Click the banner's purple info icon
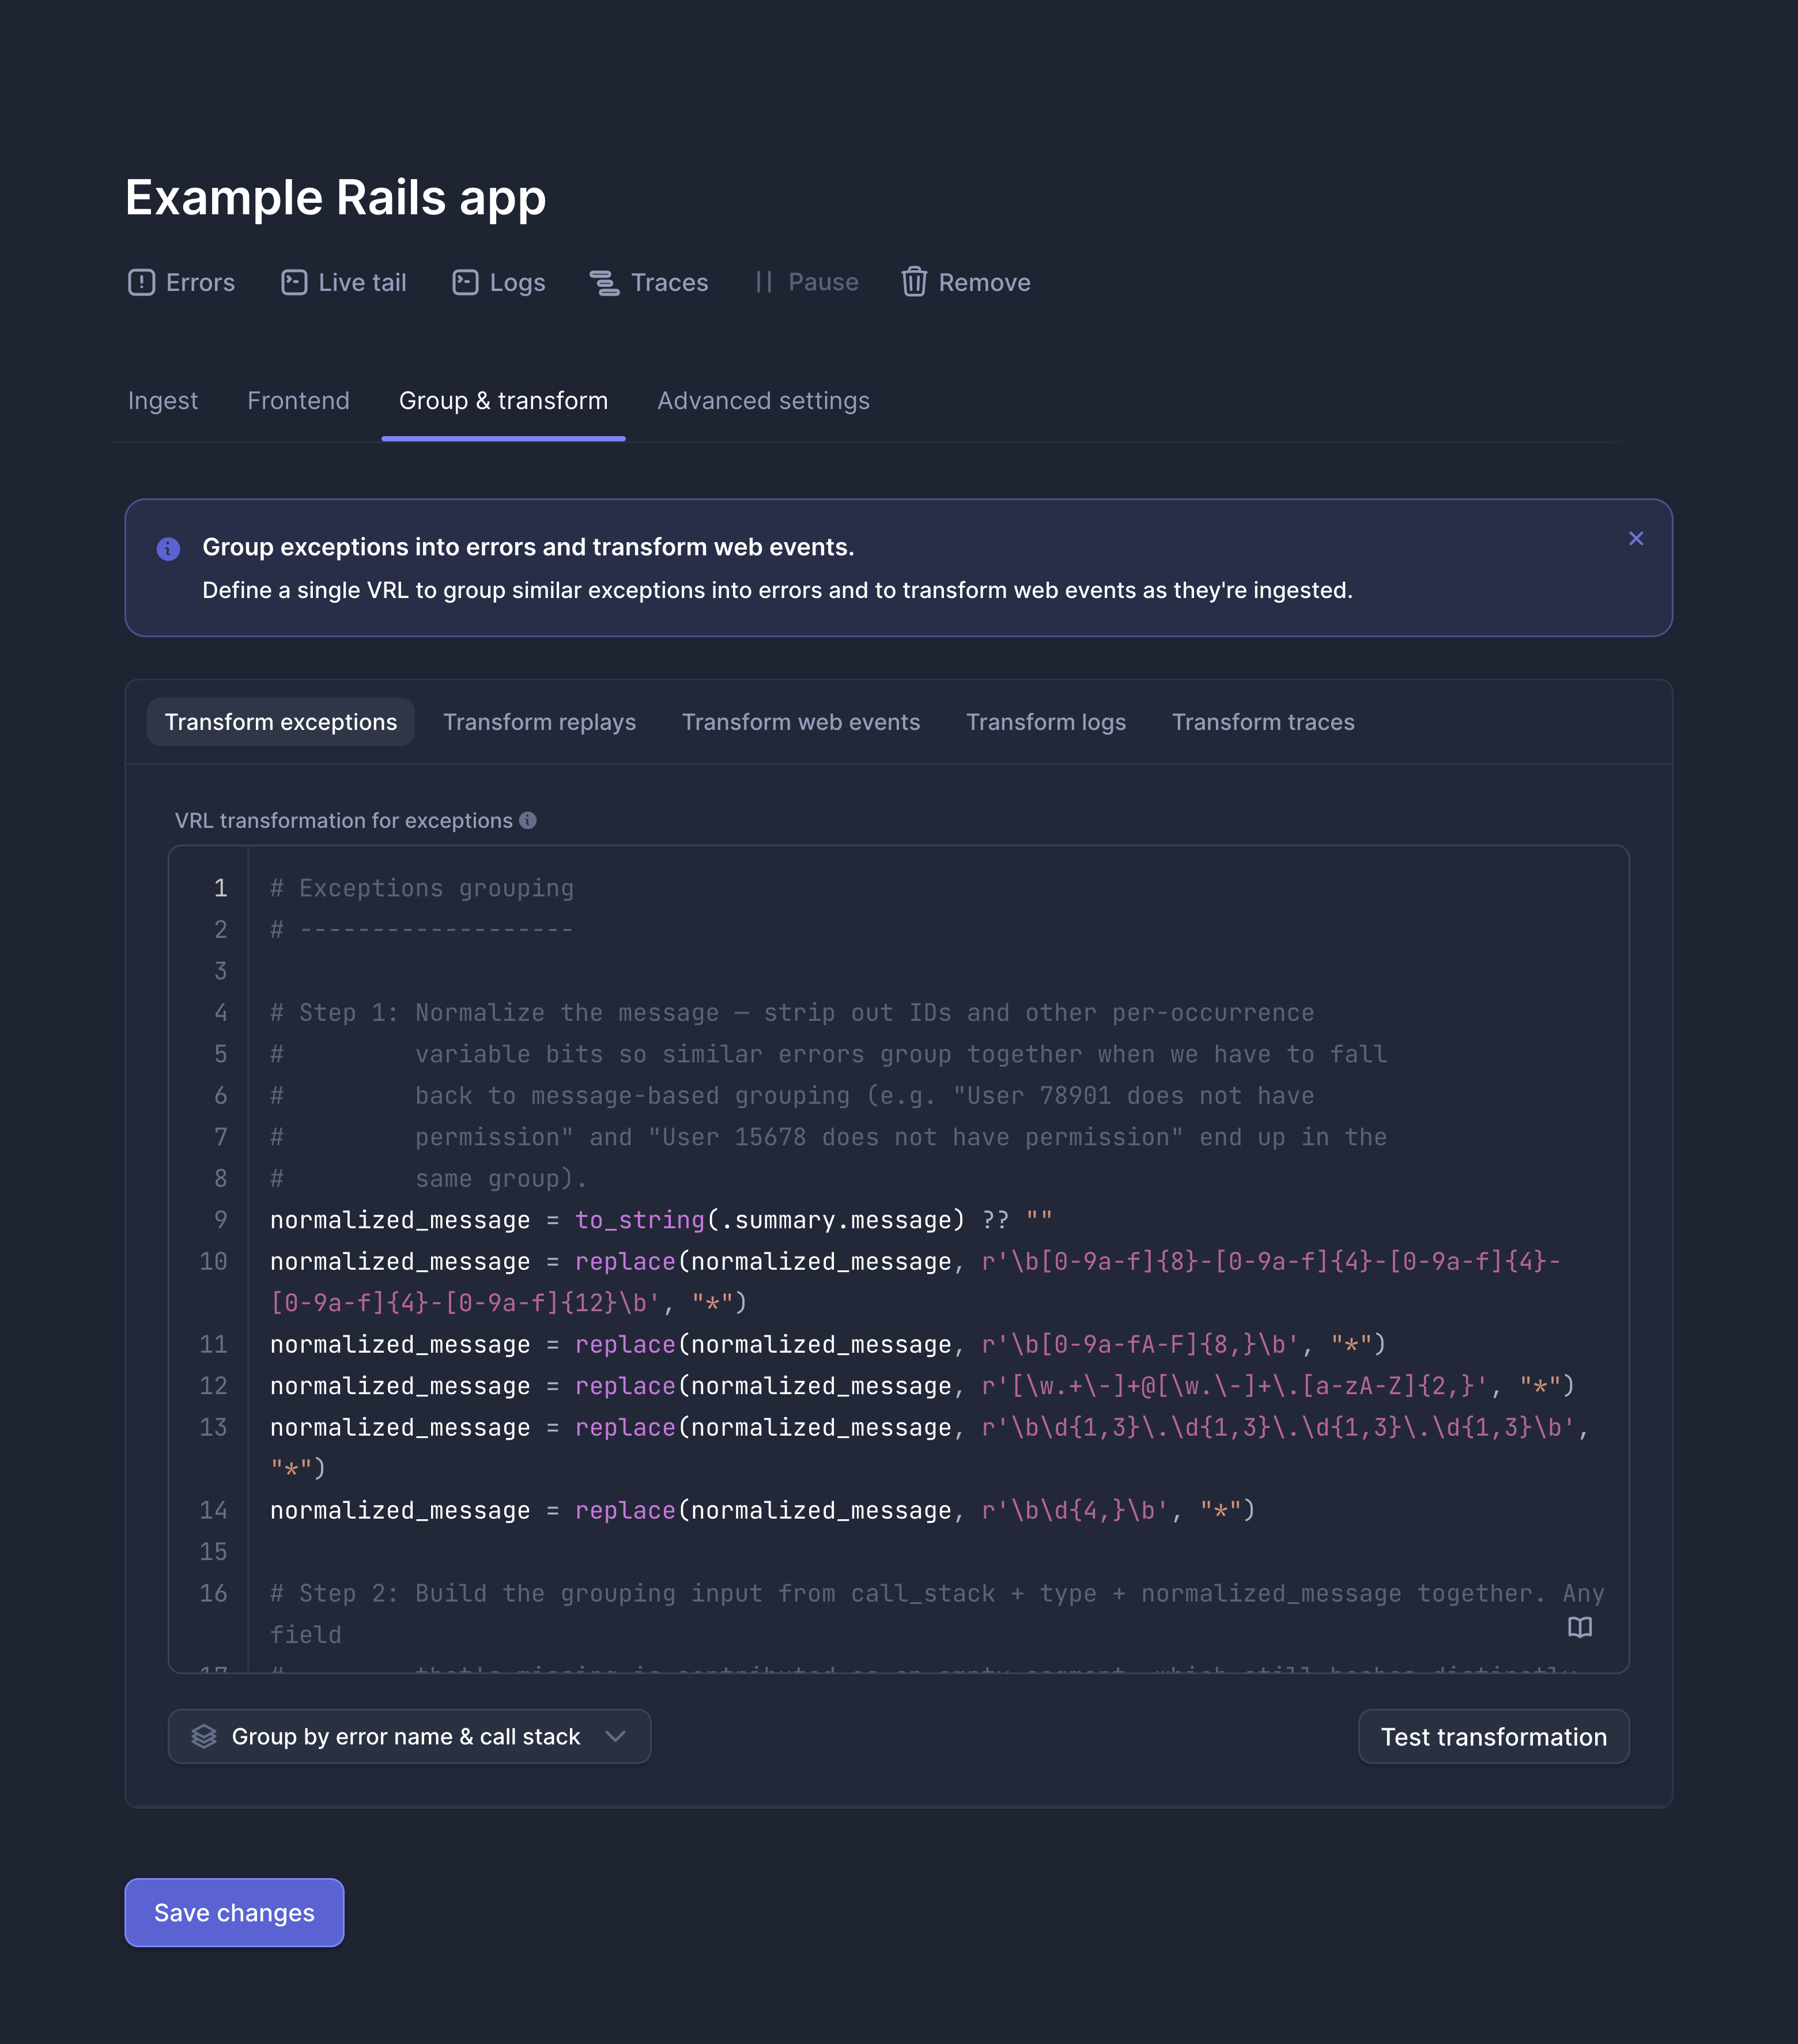The height and width of the screenshot is (2044, 1798). (x=168, y=549)
